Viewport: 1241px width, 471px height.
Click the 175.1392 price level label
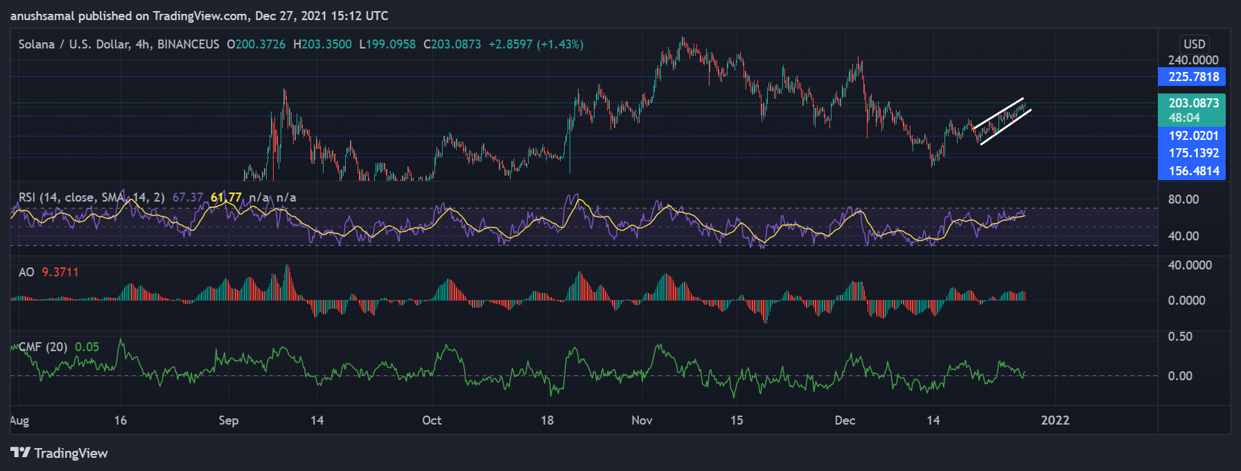tap(1192, 153)
